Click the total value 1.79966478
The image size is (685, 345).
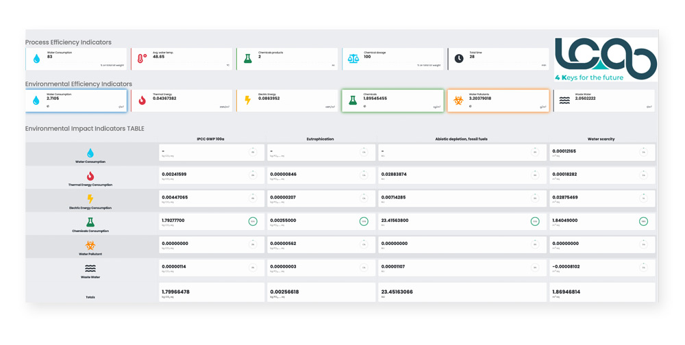pos(175,292)
